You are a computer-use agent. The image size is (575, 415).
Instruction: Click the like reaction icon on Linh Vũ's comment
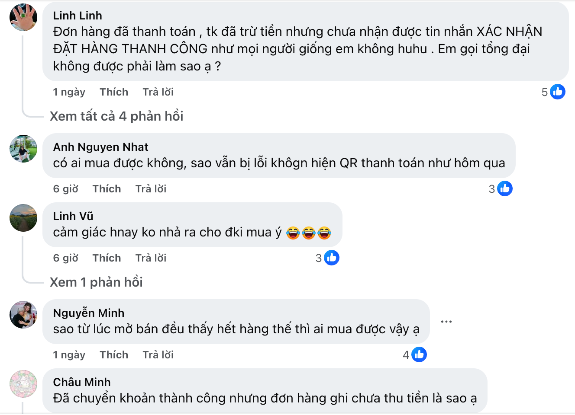(x=331, y=258)
